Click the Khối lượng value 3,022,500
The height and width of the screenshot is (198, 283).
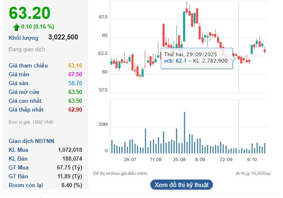[x=63, y=37]
